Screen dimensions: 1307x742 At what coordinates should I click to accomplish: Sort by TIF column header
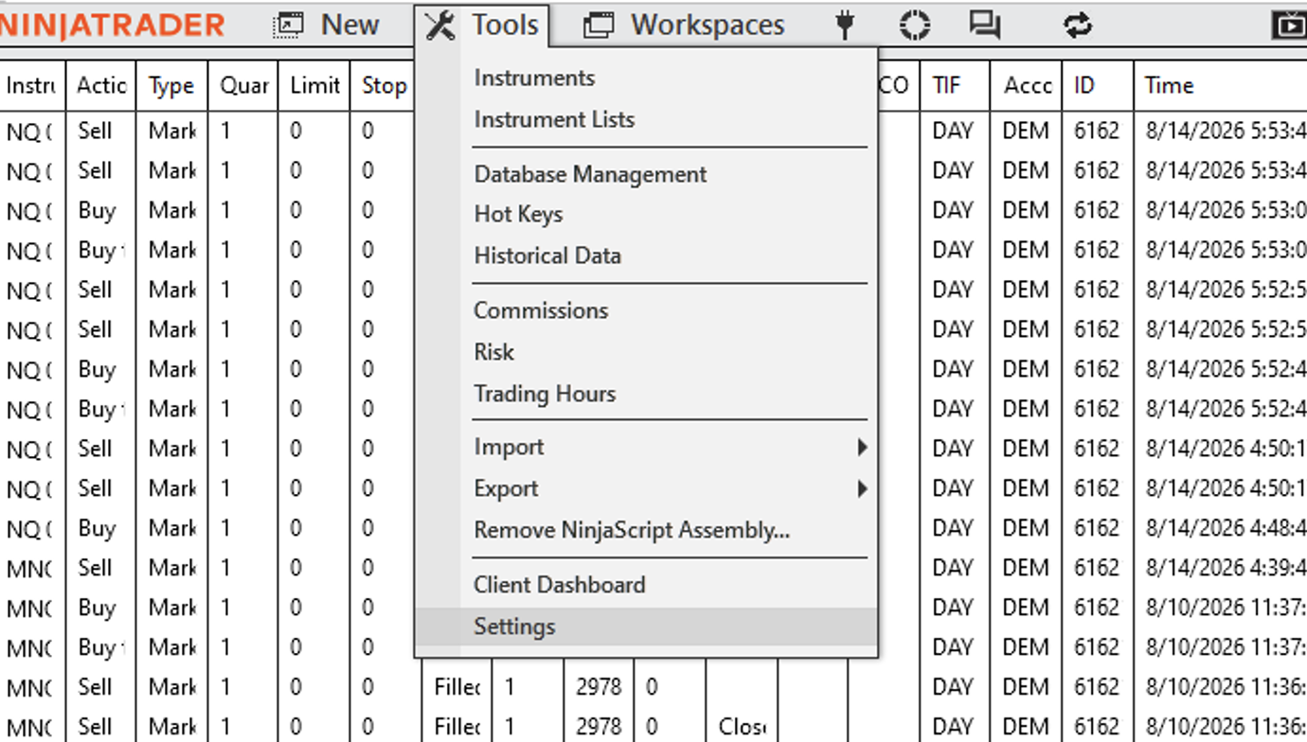[x=955, y=85]
